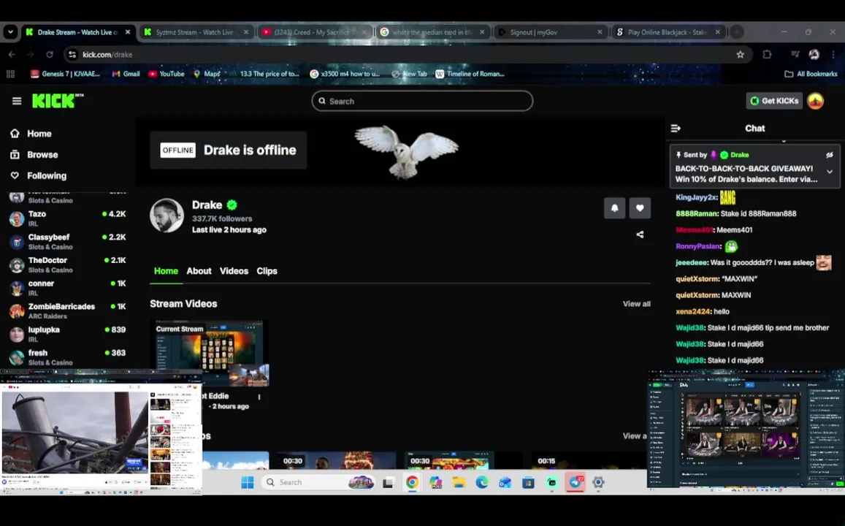Click quietXstorm "MAXWIN" chat message
Image resolution: width=845 pixels, height=526 pixels.
(x=716, y=278)
